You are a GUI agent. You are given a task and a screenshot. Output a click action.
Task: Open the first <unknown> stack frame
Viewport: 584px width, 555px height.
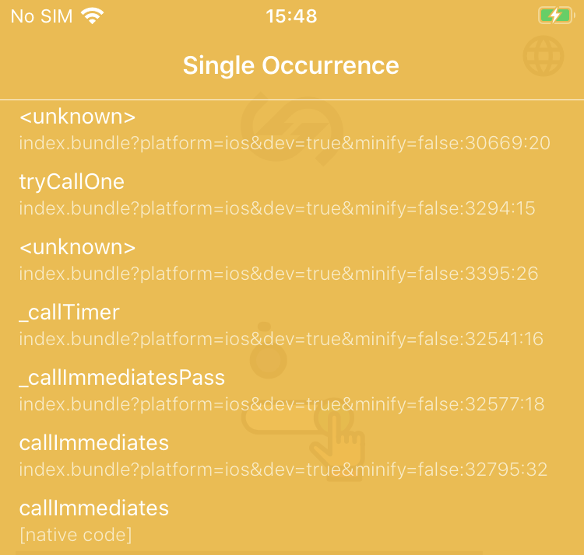click(x=77, y=117)
